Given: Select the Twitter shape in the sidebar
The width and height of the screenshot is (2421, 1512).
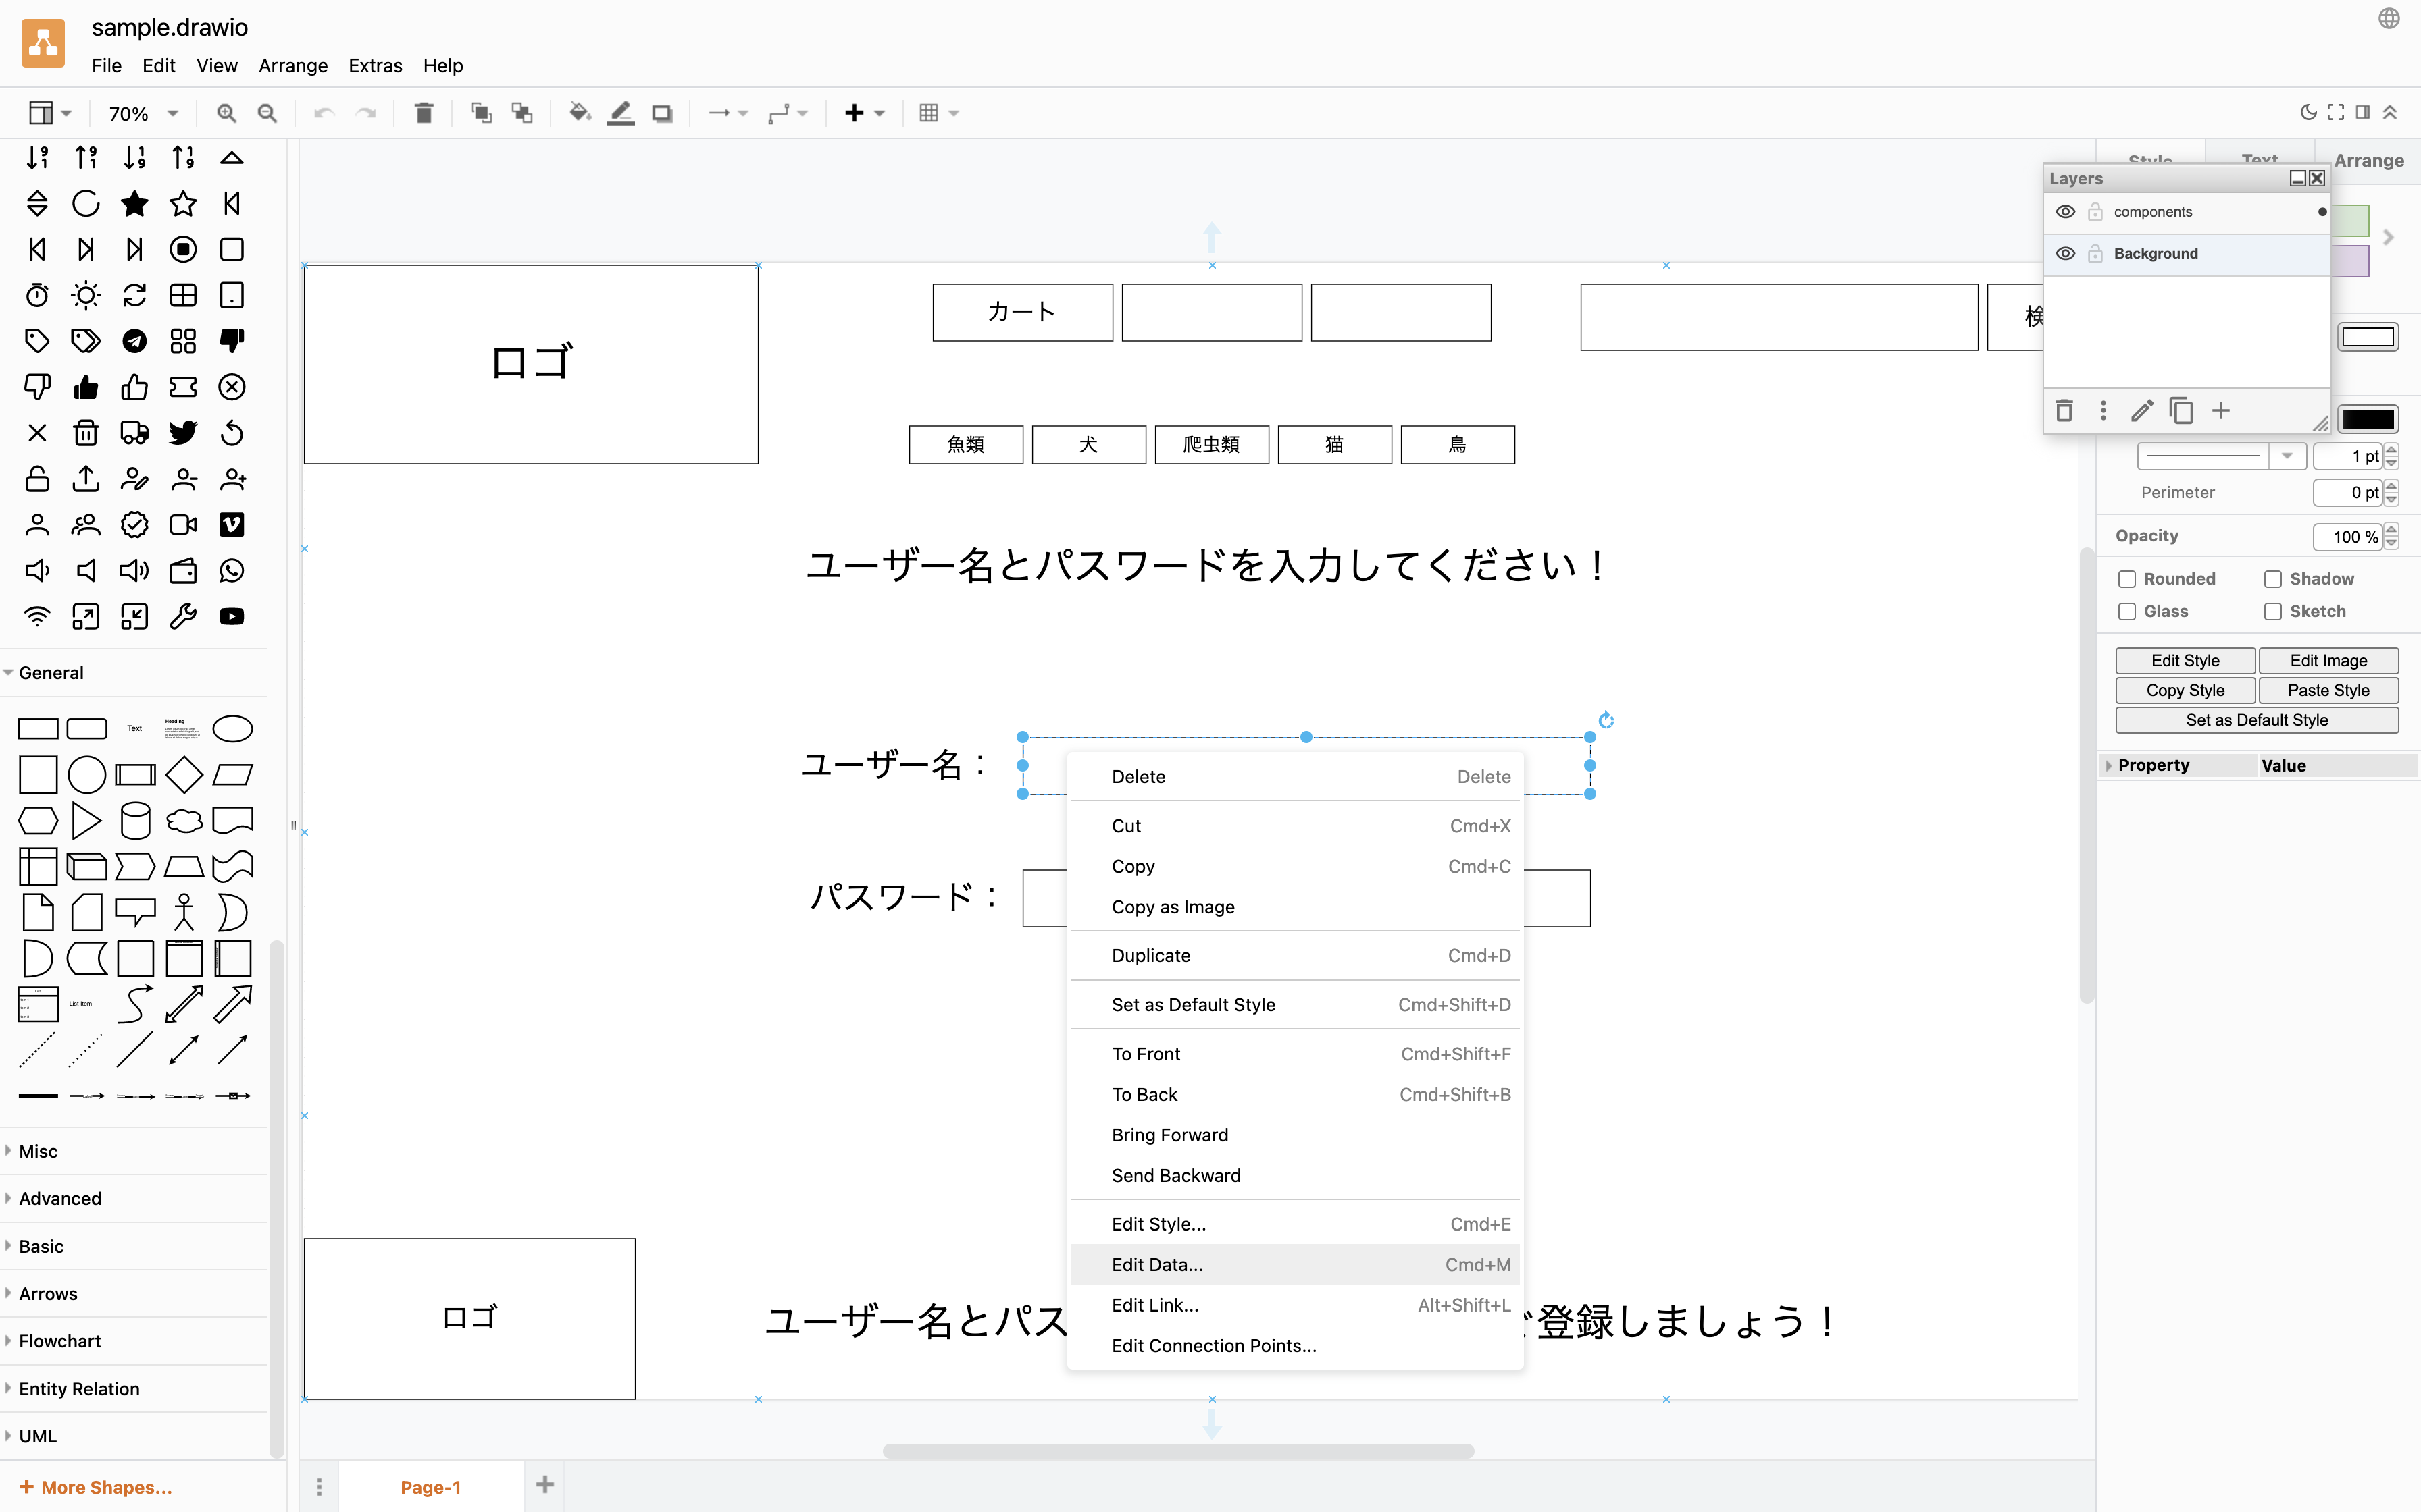Looking at the screenshot, I should tap(183, 433).
